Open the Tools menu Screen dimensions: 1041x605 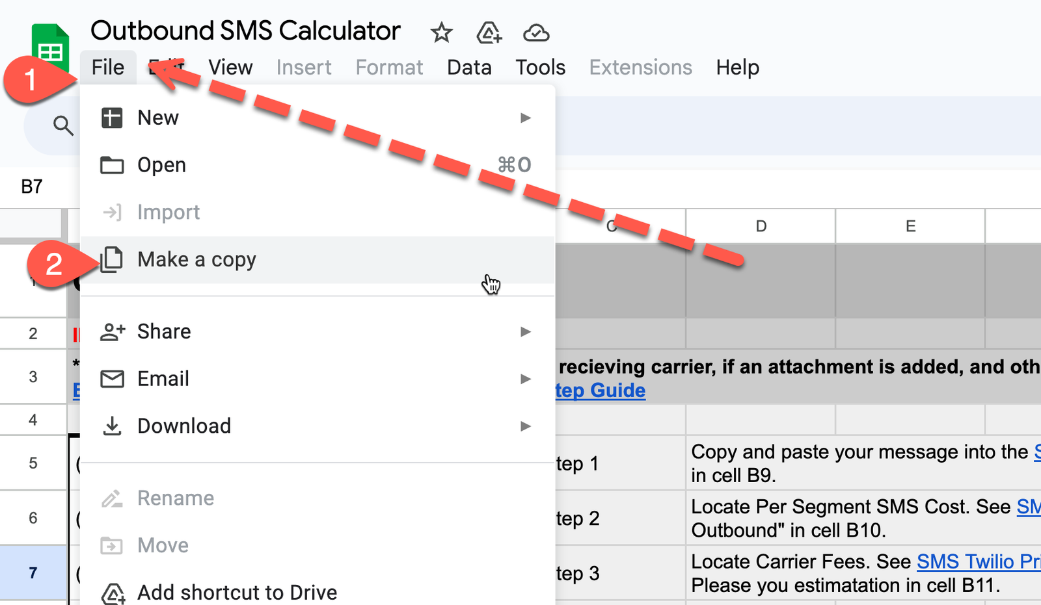[x=540, y=68]
